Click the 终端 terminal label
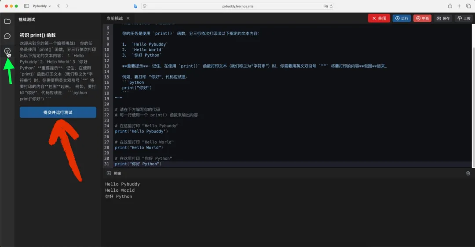This screenshot has height=247, width=475. (x=117, y=173)
